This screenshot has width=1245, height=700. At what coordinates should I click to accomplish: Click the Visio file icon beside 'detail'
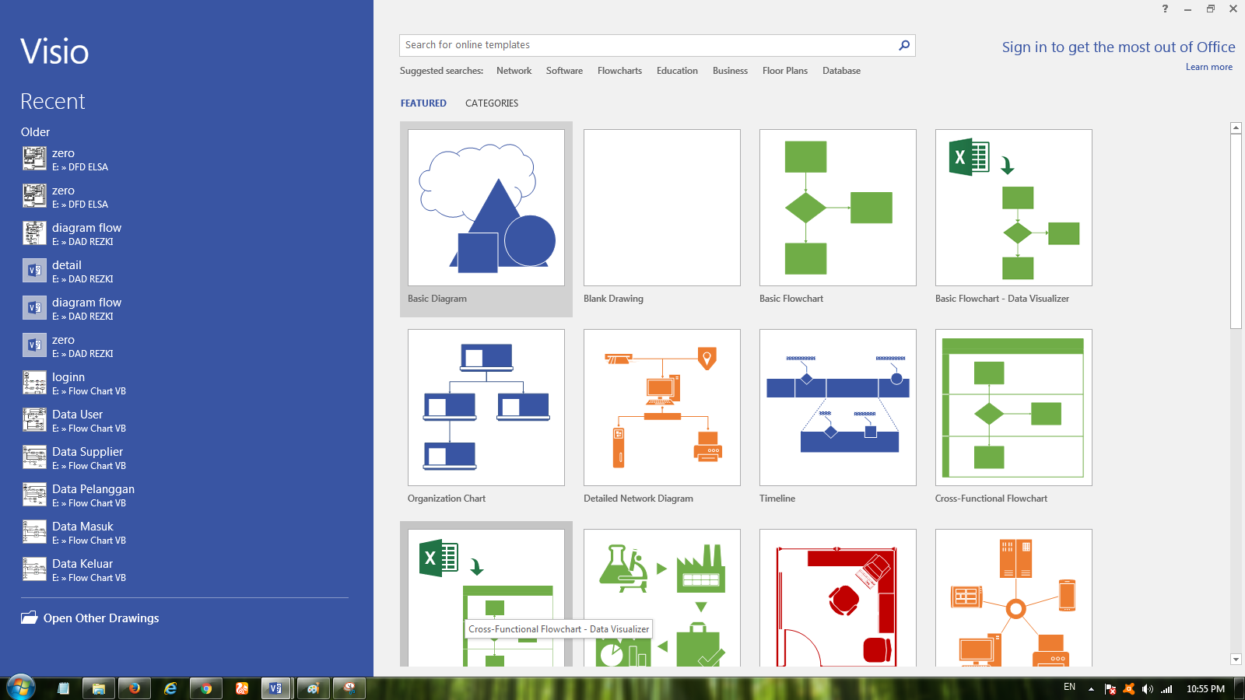pos(34,271)
